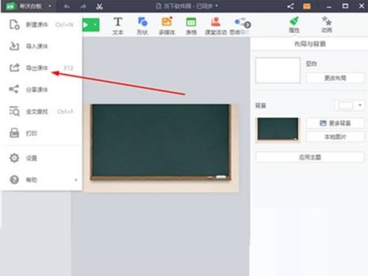The width and height of the screenshot is (368, 276).
Task: Expand the 希沃白板 dropdown arrow
Action: [50, 6]
